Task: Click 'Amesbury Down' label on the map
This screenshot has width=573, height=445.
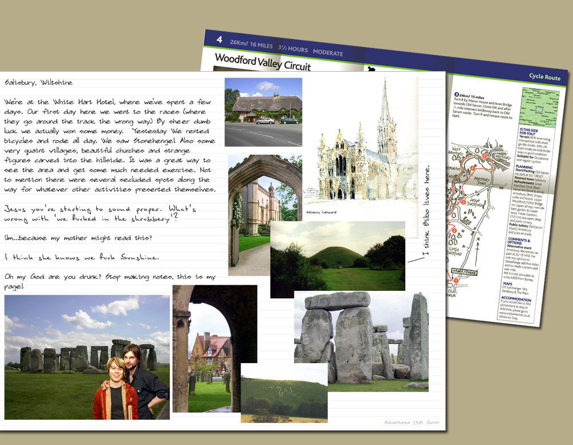Action: point(482,181)
